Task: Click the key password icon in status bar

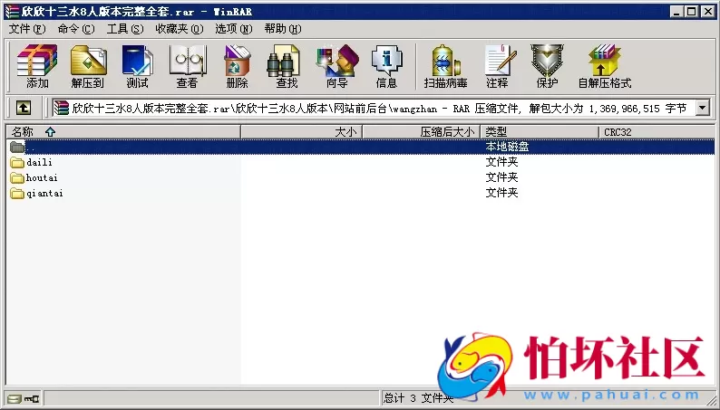Action: pos(32,399)
